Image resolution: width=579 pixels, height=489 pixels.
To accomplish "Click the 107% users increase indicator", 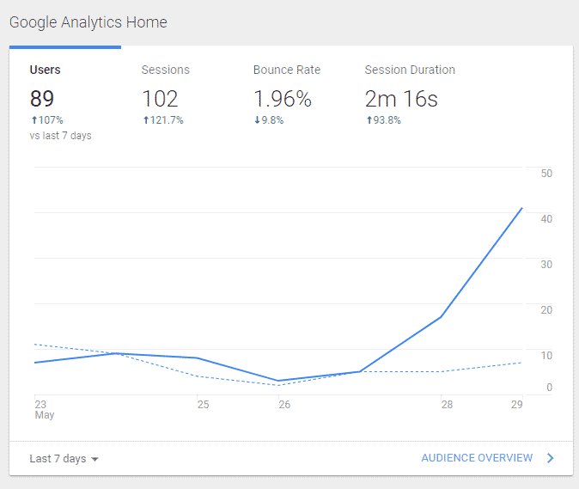I will (x=47, y=120).
